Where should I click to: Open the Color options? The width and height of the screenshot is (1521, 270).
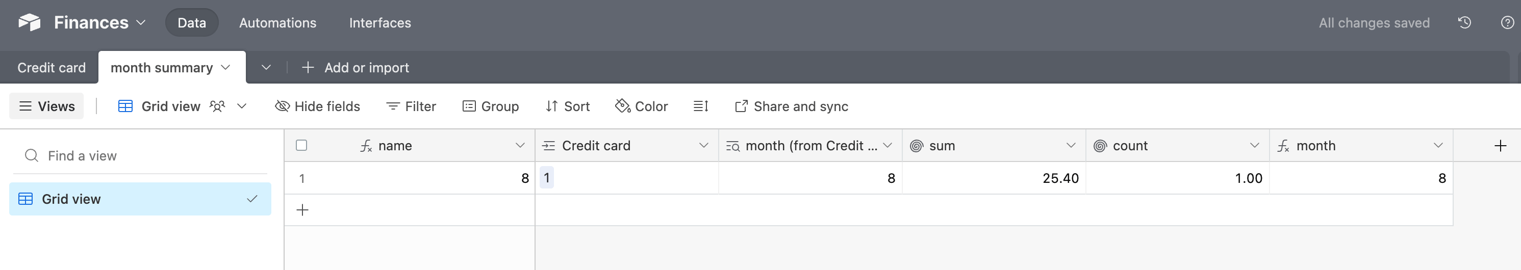[641, 106]
